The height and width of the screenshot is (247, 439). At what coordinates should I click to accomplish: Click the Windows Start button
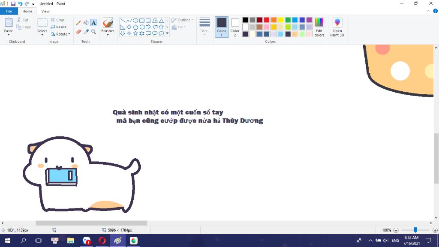click(x=8, y=241)
